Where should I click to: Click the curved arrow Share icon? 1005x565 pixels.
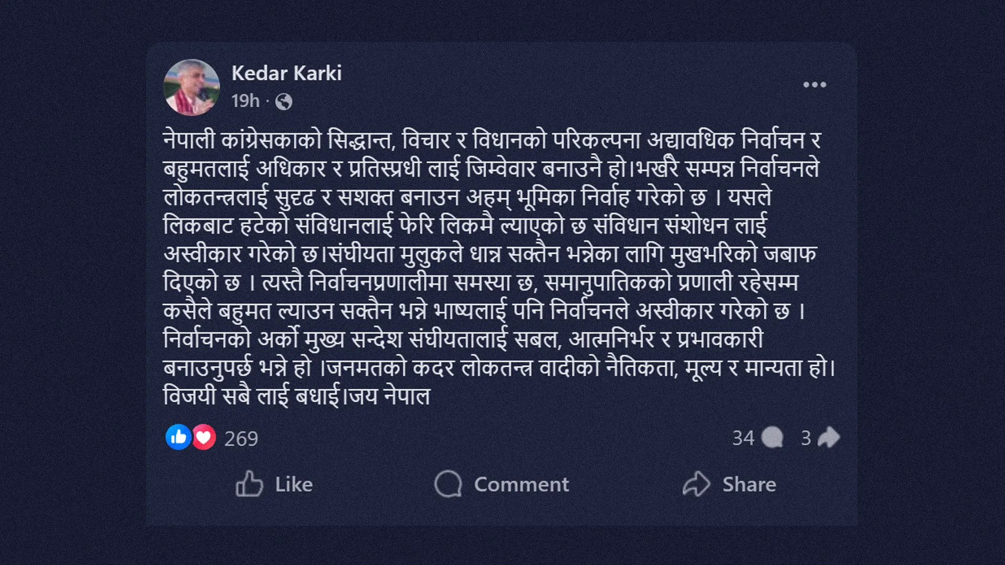tap(696, 484)
